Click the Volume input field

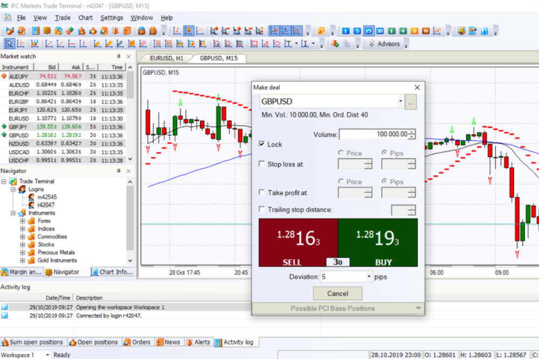click(x=374, y=134)
